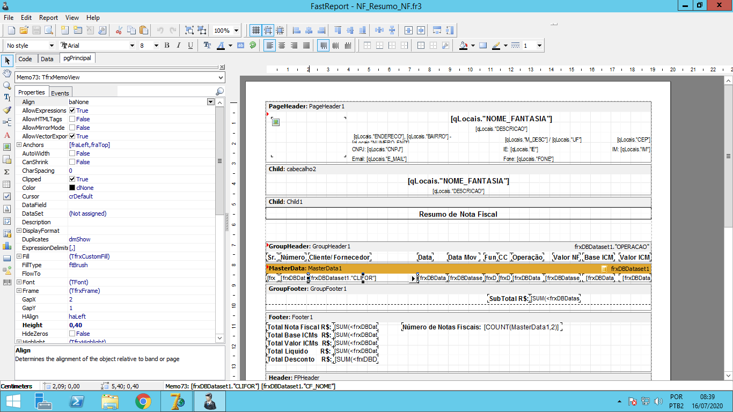Center-align text horizontally in toolbar

282,46
